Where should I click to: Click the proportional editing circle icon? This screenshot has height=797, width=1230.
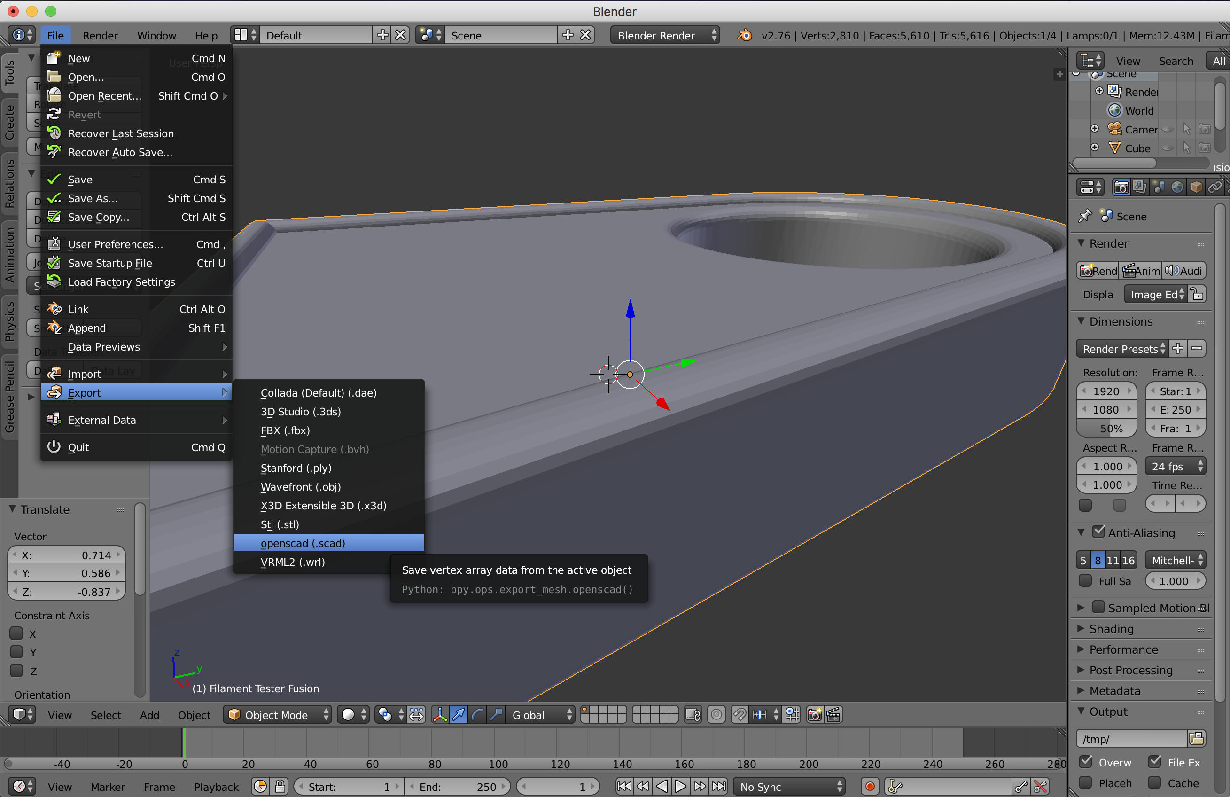pyautogui.click(x=716, y=714)
